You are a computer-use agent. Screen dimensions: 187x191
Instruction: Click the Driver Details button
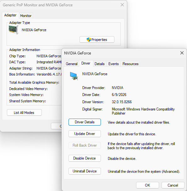[x=85, y=122]
